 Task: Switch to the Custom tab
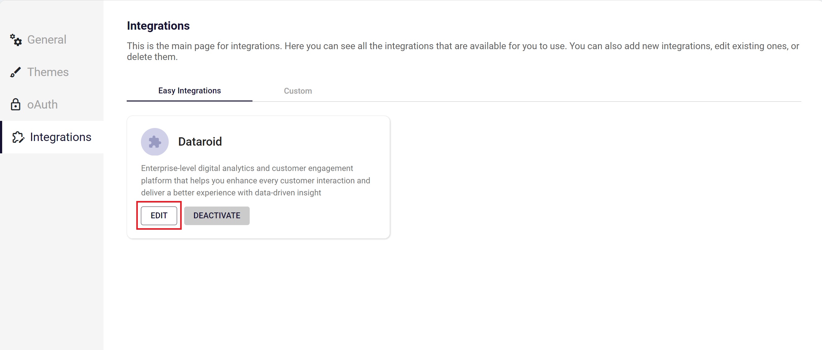click(298, 91)
